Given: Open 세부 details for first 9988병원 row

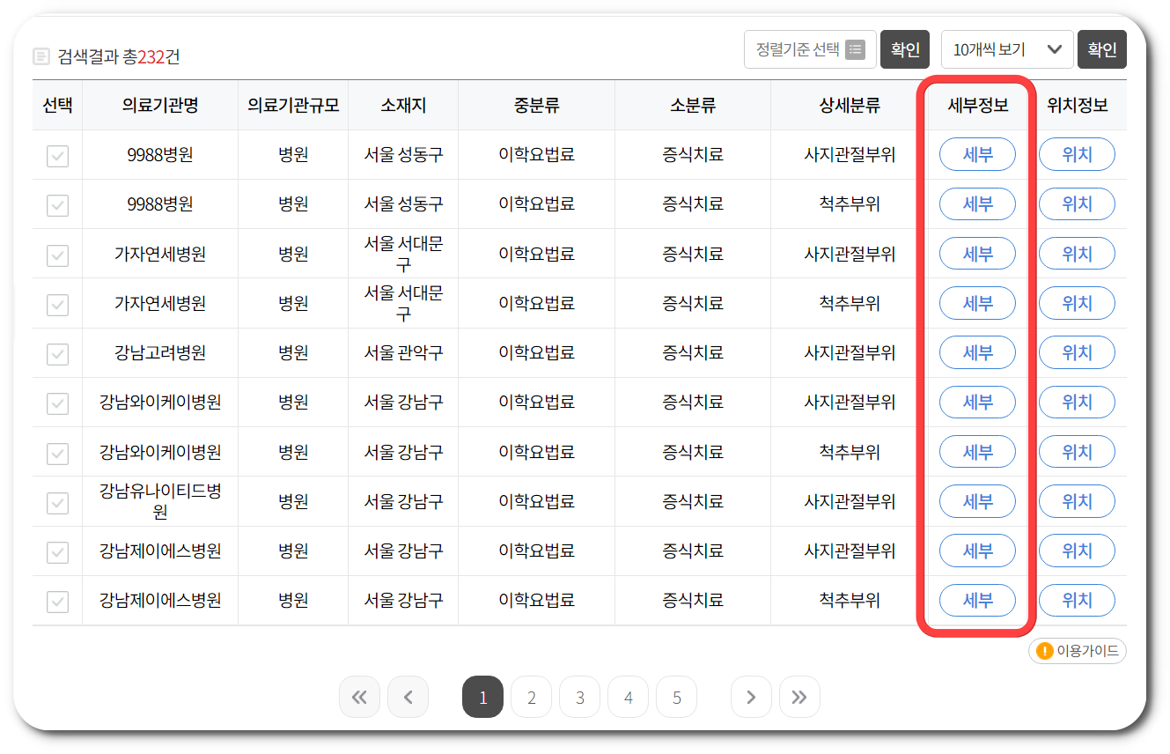Looking at the screenshot, I should [x=977, y=154].
